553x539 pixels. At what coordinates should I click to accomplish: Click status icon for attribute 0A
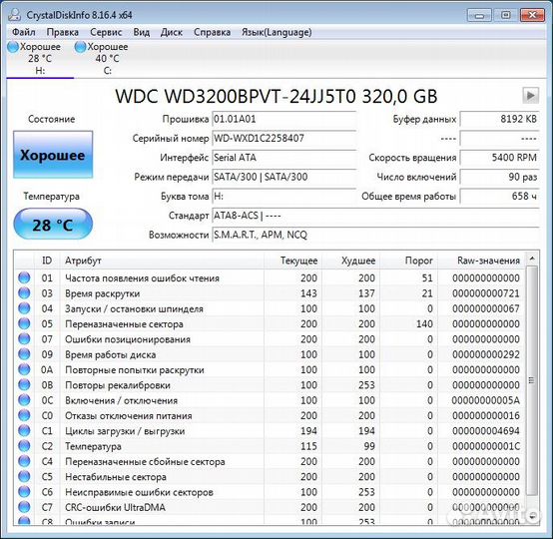pos(24,369)
